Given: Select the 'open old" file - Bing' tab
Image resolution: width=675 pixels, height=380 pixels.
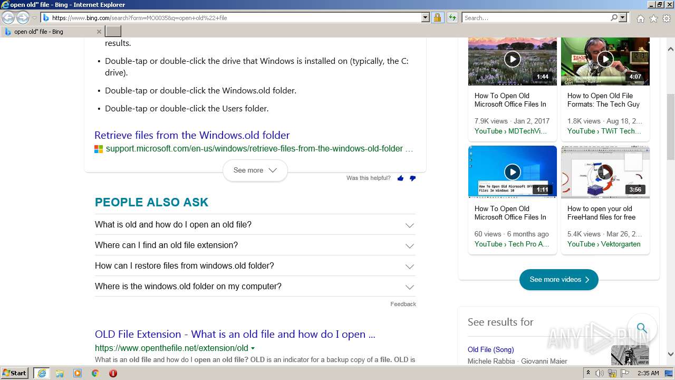Looking at the screenshot, I should pyautogui.click(x=52, y=32).
